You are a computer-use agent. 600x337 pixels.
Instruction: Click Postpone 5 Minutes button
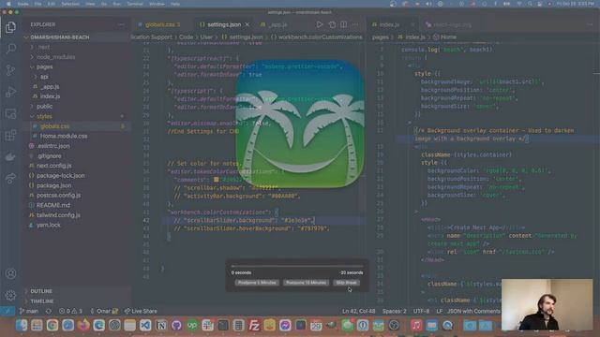(257, 283)
